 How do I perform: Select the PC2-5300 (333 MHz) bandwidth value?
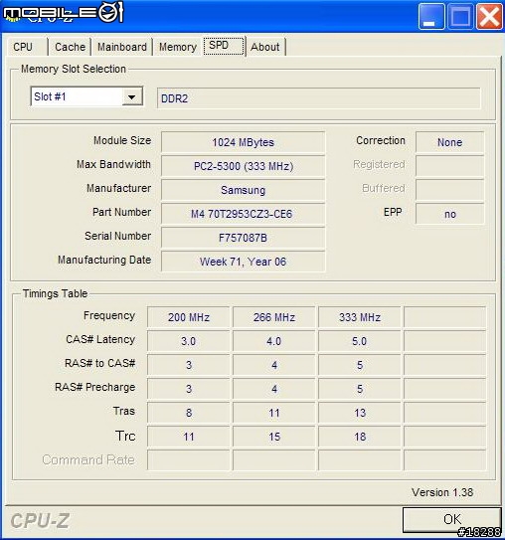(243, 166)
